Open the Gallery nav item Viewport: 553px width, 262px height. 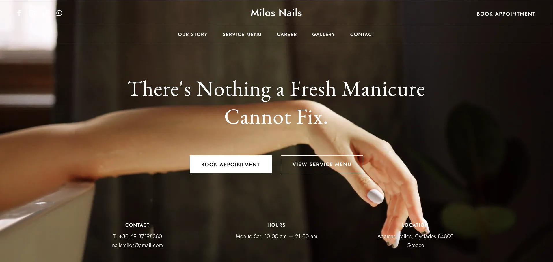coord(323,34)
